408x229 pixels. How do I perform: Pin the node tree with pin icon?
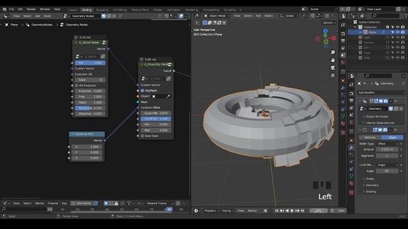pyautogui.click(x=120, y=16)
